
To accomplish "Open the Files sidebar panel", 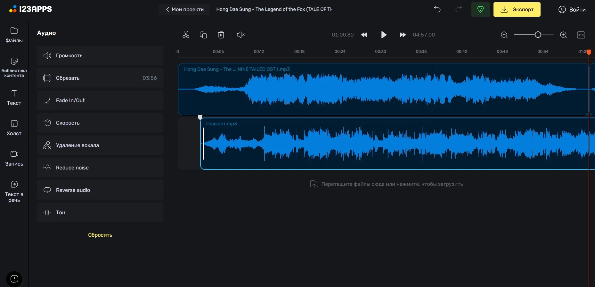I will 14,35.
